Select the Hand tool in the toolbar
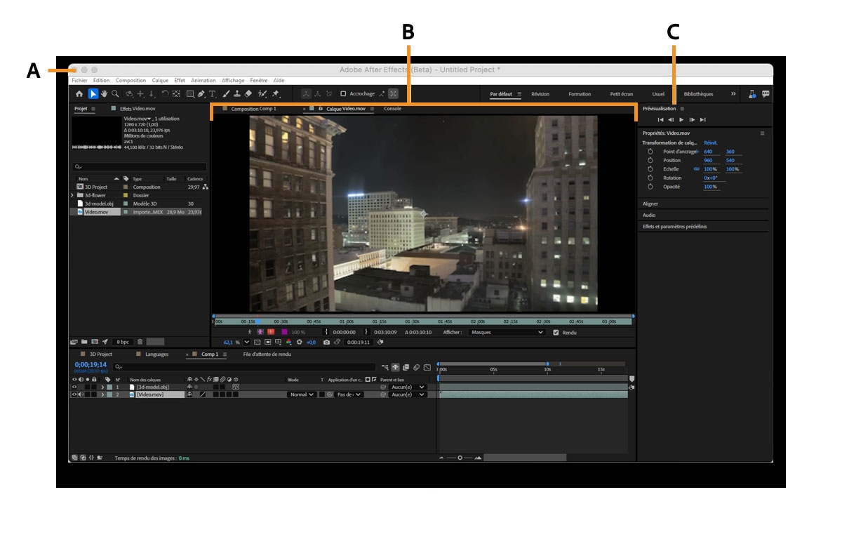This screenshot has height=544, width=842. [x=105, y=93]
